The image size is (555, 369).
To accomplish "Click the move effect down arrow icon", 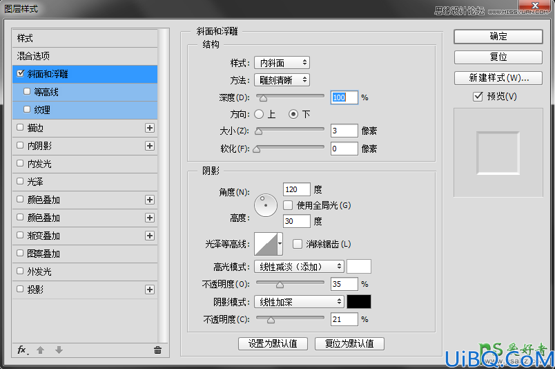I will click(x=59, y=350).
